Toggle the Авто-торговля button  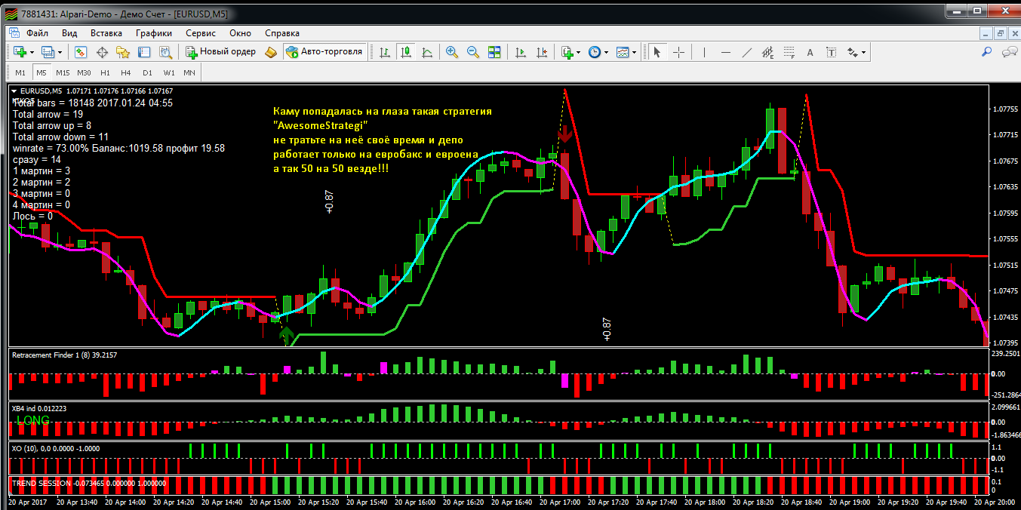[x=324, y=52]
